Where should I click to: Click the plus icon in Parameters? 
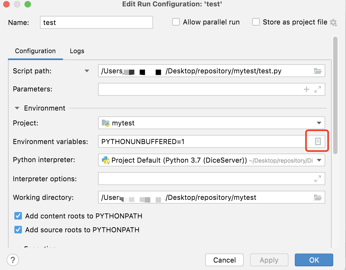[x=306, y=89]
